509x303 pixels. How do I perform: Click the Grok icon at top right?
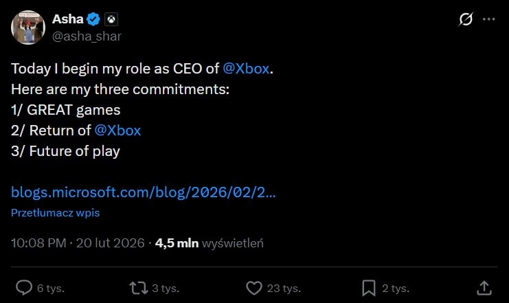(x=465, y=19)
